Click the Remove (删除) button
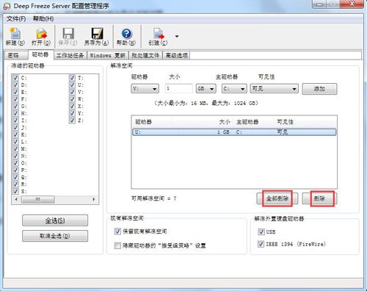Screen dimensions: 367x291 319,198
